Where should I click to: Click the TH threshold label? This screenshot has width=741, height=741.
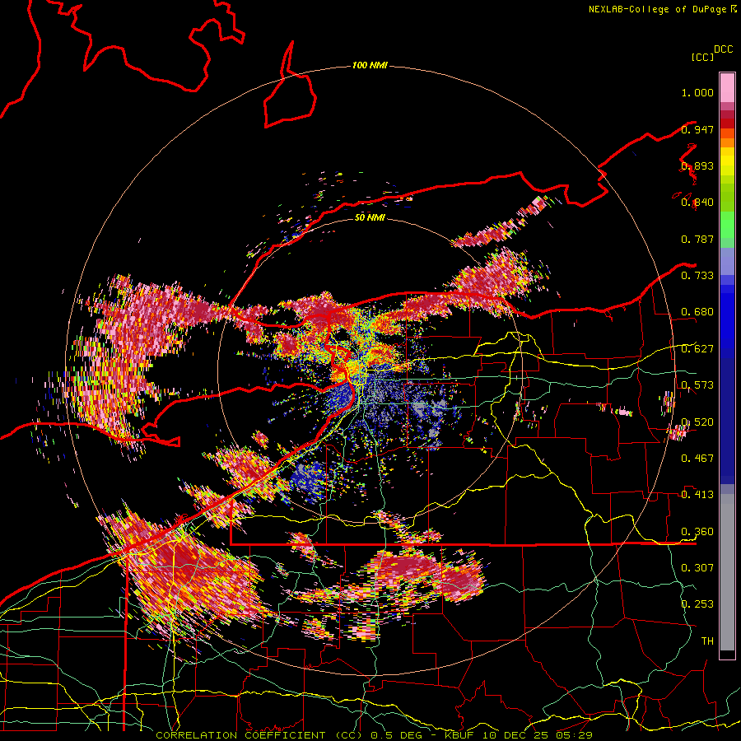coord(707,641)
